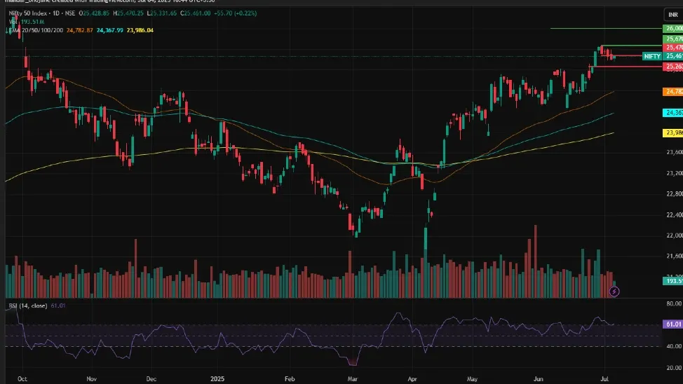Viewport: 683px width, 384px height.
Task: Click the NSE exchange label
Action: tap(69, 13)
